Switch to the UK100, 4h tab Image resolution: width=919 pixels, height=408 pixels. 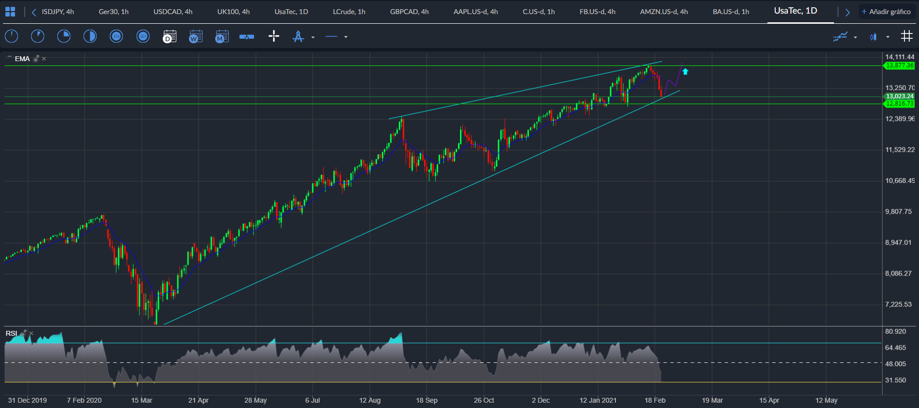234,12
